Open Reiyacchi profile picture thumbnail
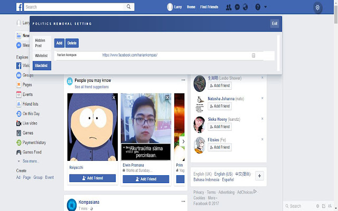338x211 pixels. (92, 127)
